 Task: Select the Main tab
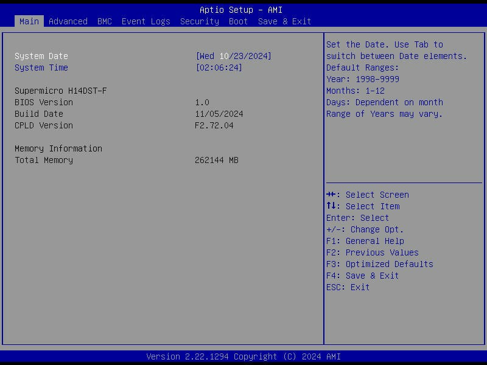point(29,21)
